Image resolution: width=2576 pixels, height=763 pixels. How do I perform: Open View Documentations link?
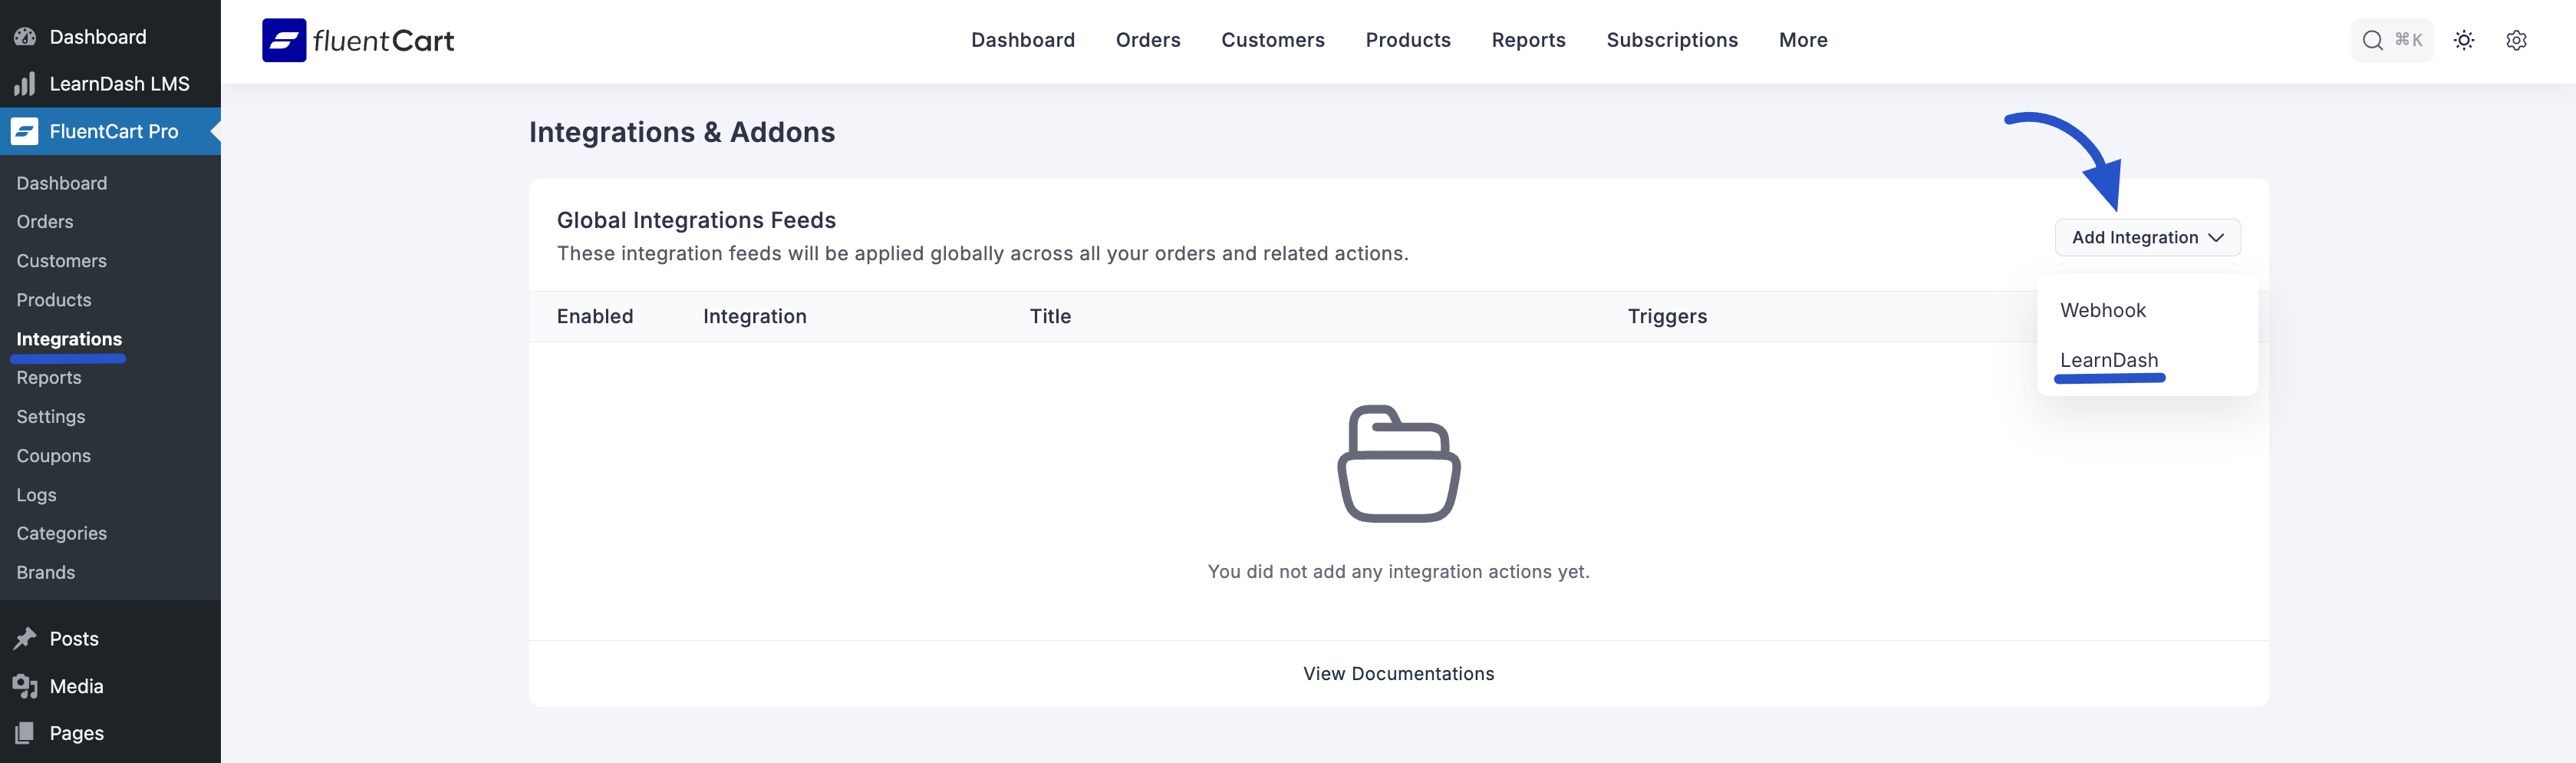coord(1398,674)
